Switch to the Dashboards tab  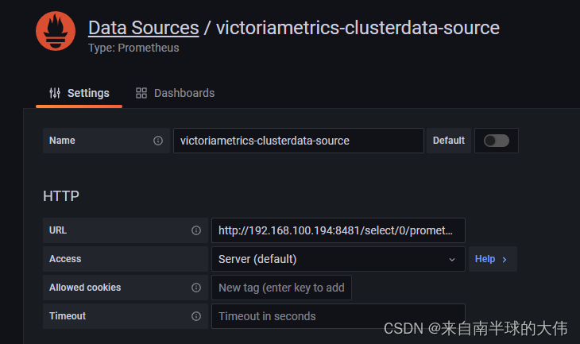click(175, 93)
